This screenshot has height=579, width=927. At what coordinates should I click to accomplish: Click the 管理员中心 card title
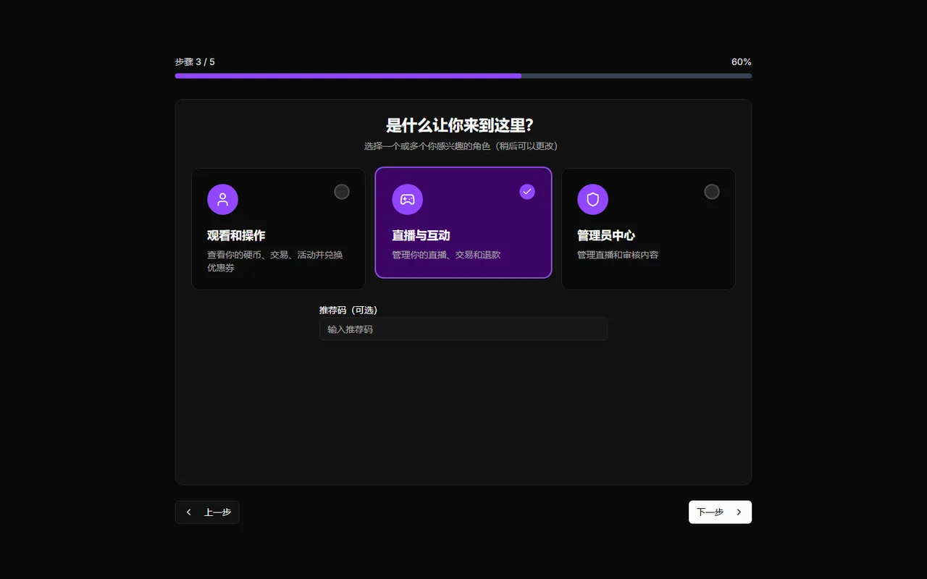tap(606, 235)
